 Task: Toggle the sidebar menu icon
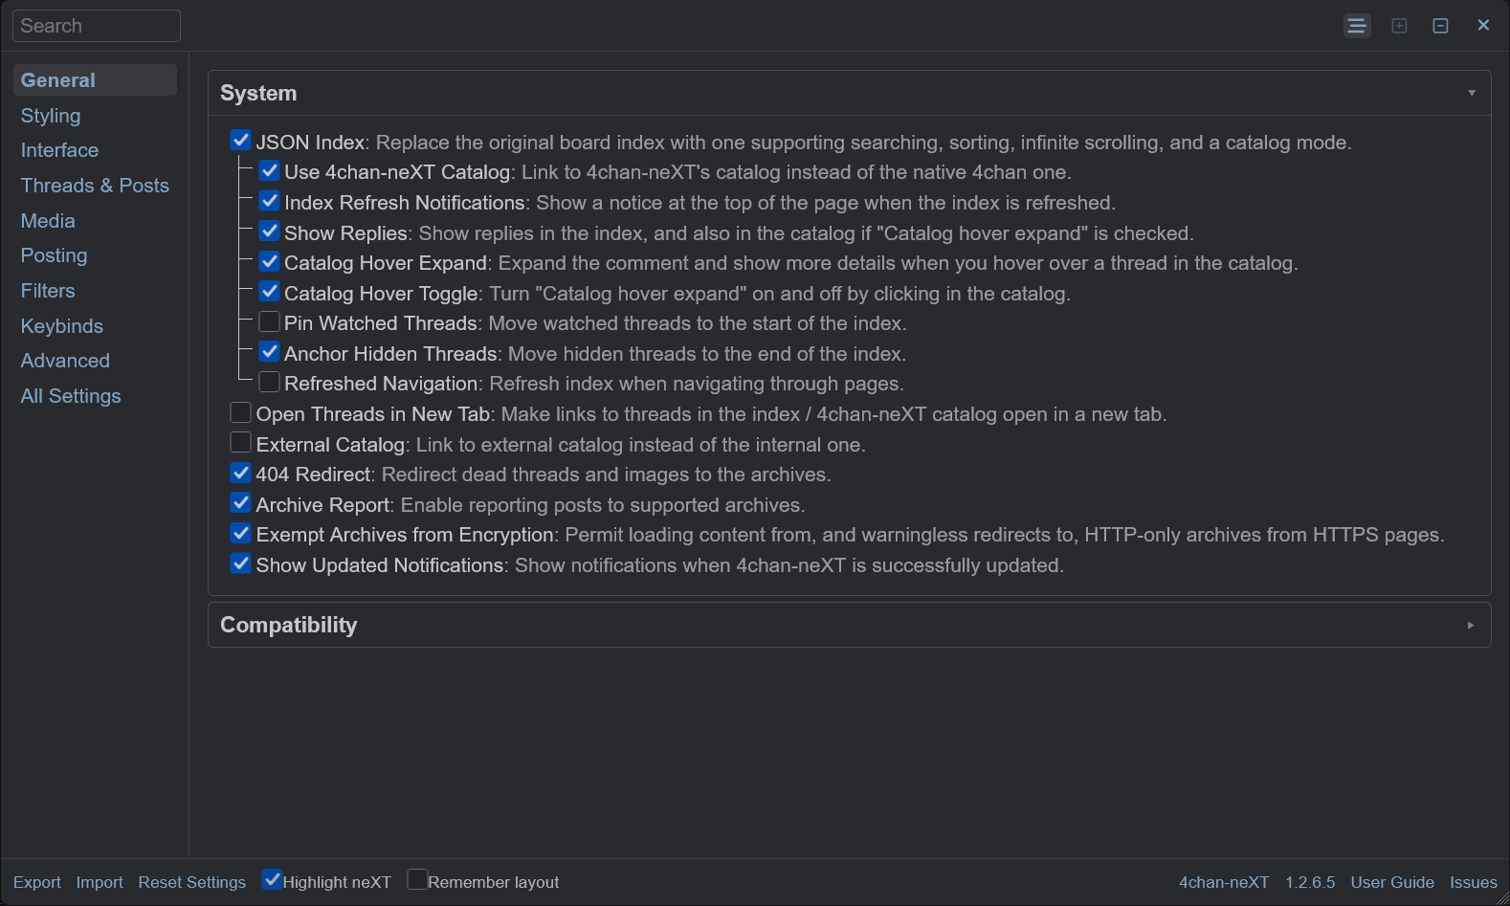pos(1356,26)
